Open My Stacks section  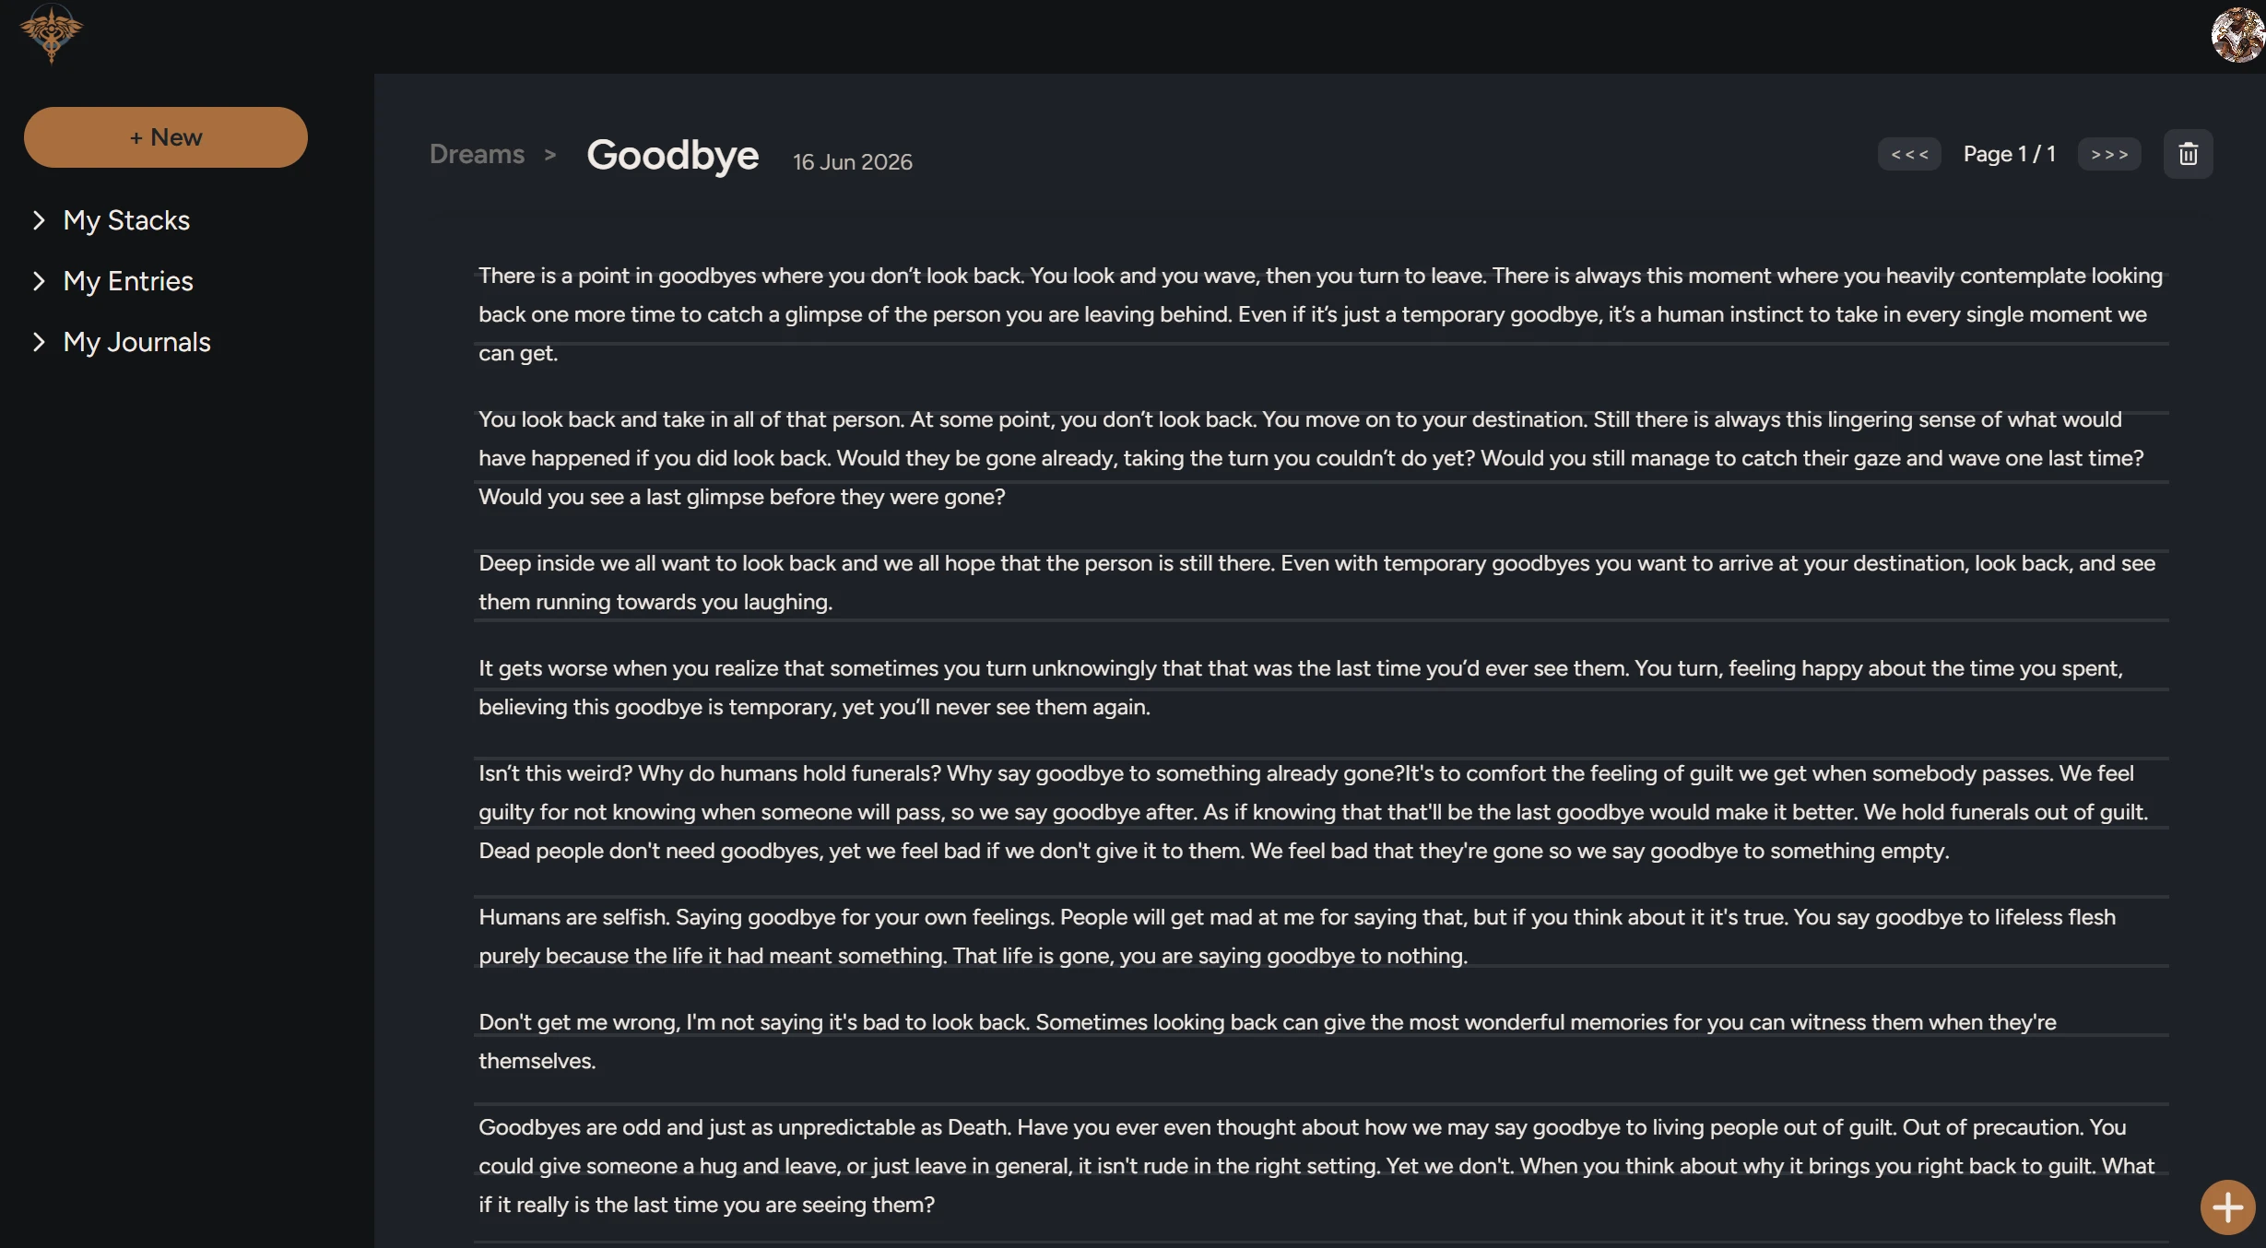[126, 220]
